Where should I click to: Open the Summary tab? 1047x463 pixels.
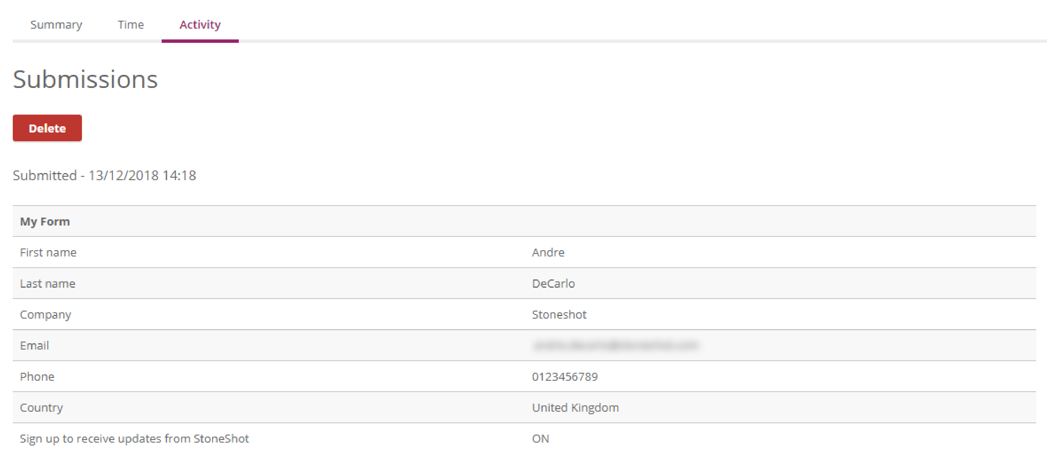pos(56,25)
